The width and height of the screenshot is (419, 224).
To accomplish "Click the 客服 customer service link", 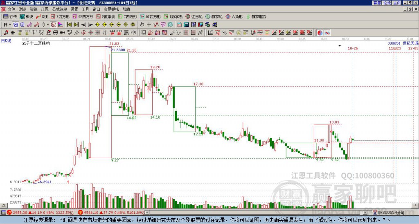I will pyautogui.click(x=377, y=3).
